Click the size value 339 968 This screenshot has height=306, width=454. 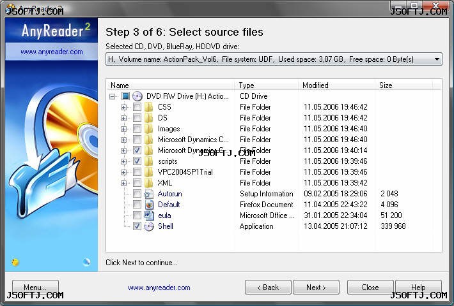(393, 226)
